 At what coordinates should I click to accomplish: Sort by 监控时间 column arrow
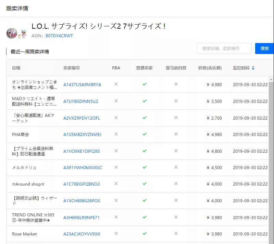click(253, 68)
